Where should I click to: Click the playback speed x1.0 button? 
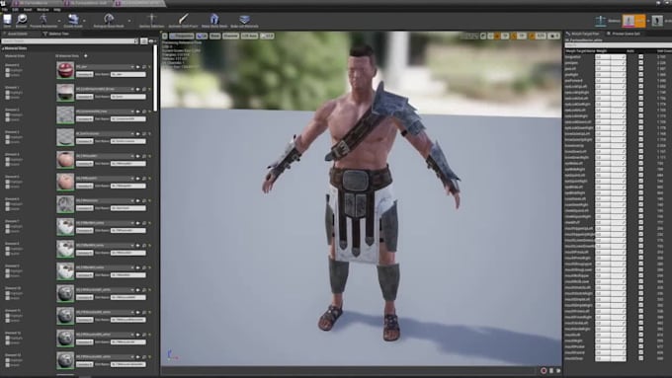coord(267,36)
